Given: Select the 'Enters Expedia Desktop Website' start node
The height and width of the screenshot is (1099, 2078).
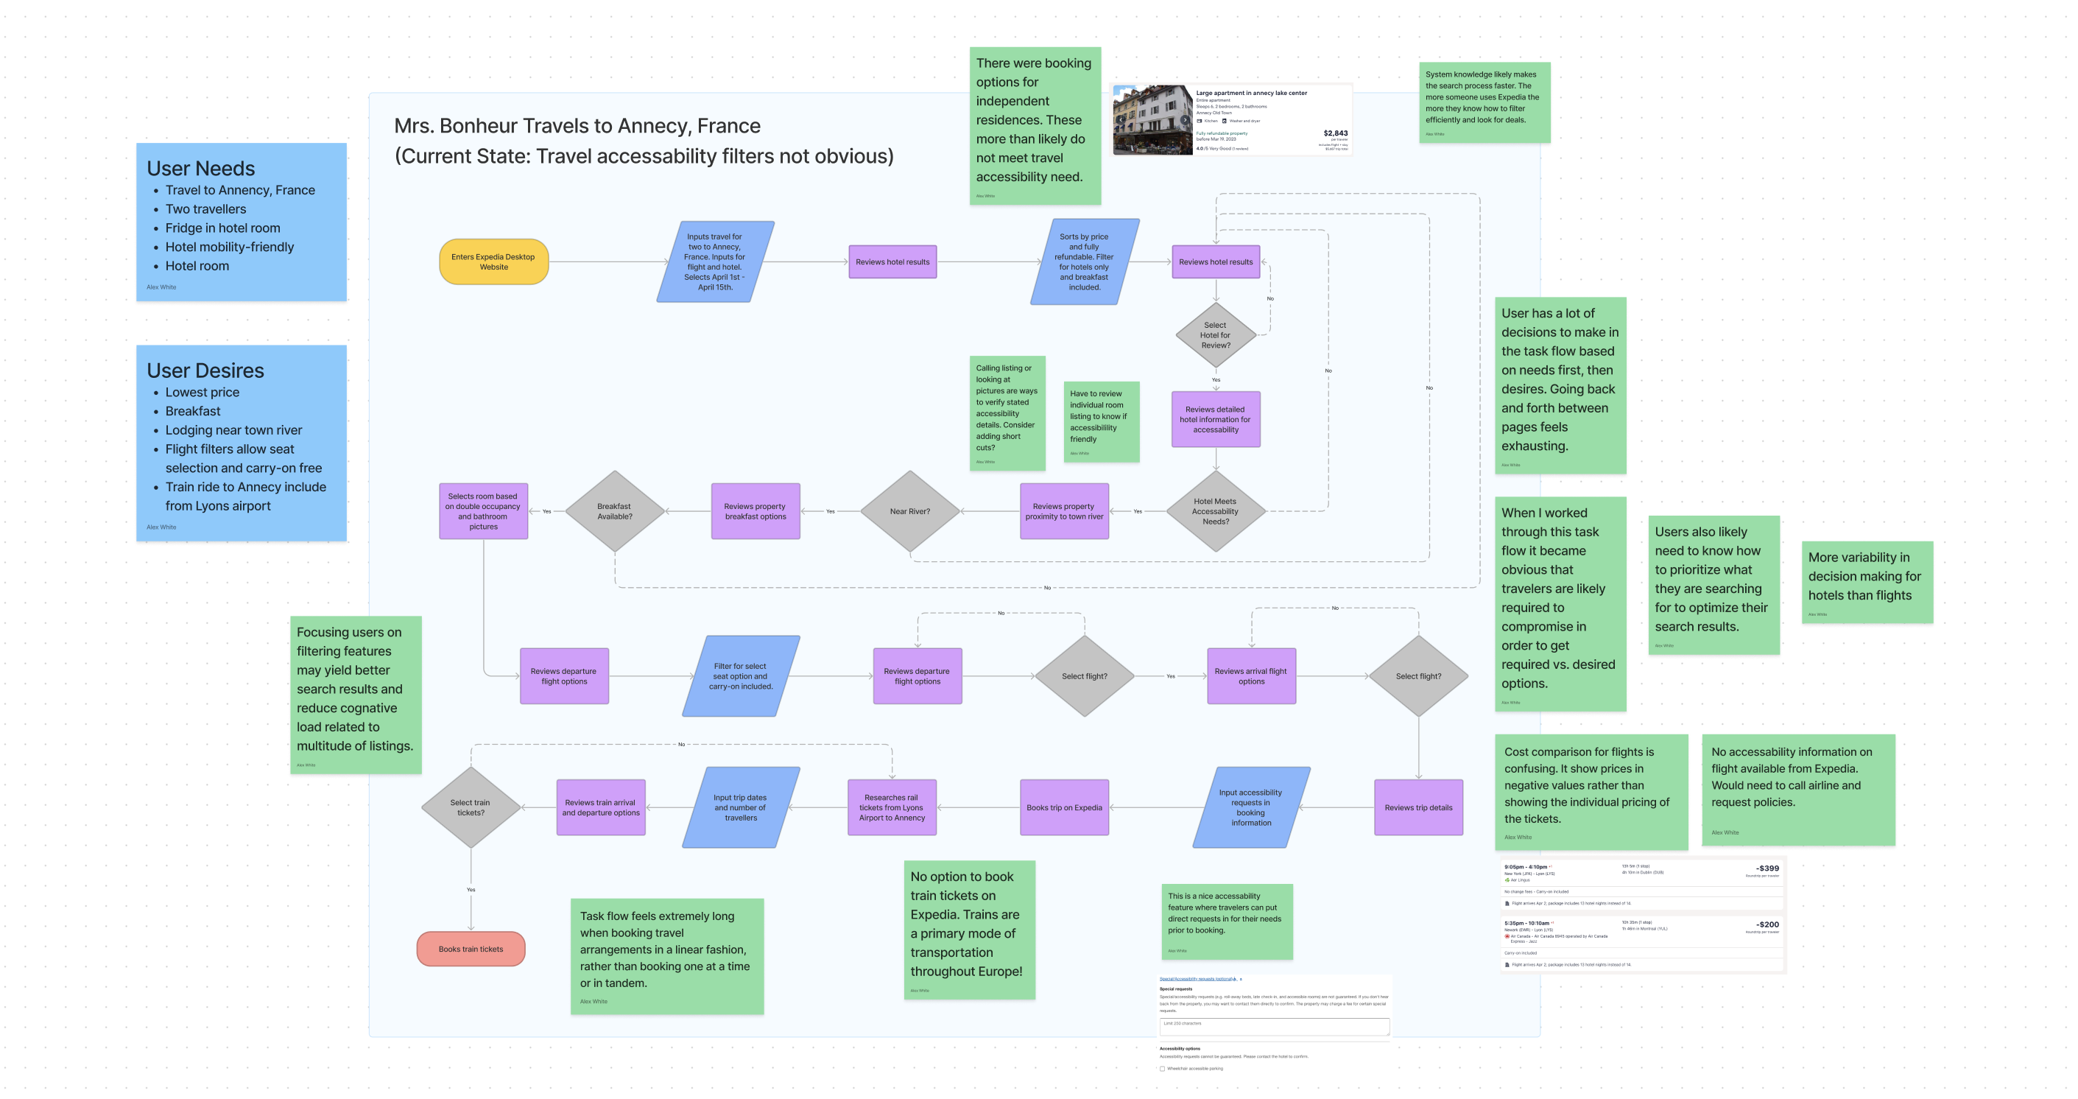Looking at the screenshot, I should tap(493, 261).
